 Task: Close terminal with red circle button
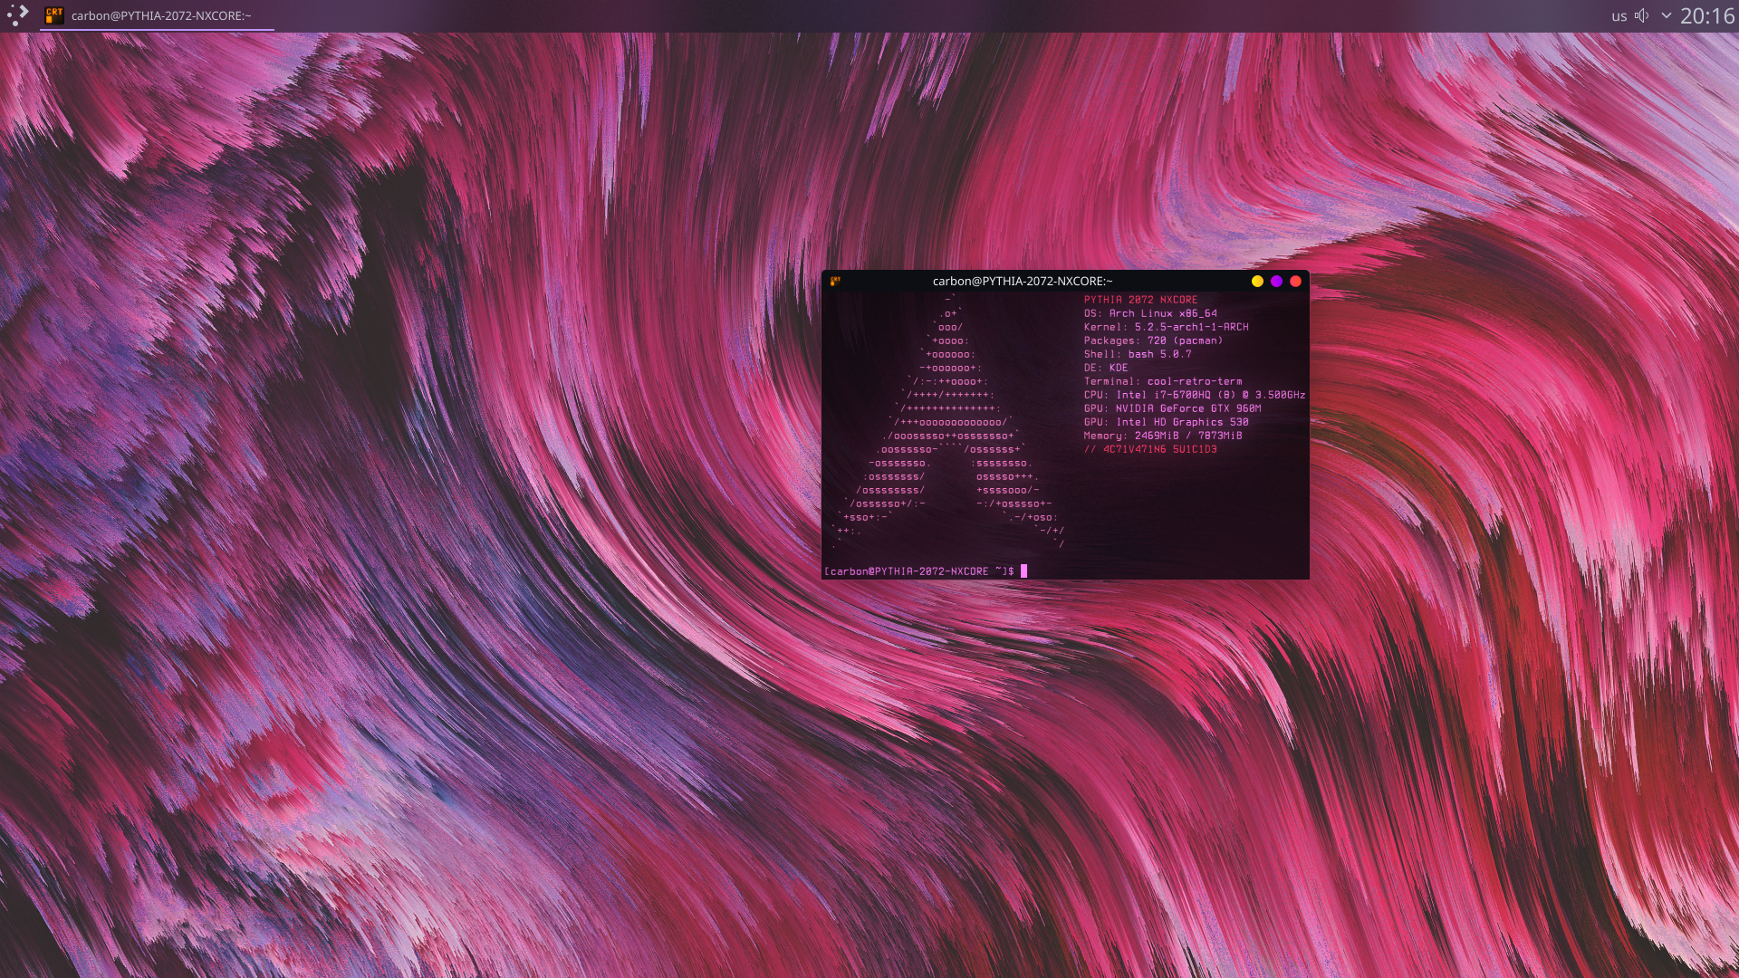[x=1295, y=282]
